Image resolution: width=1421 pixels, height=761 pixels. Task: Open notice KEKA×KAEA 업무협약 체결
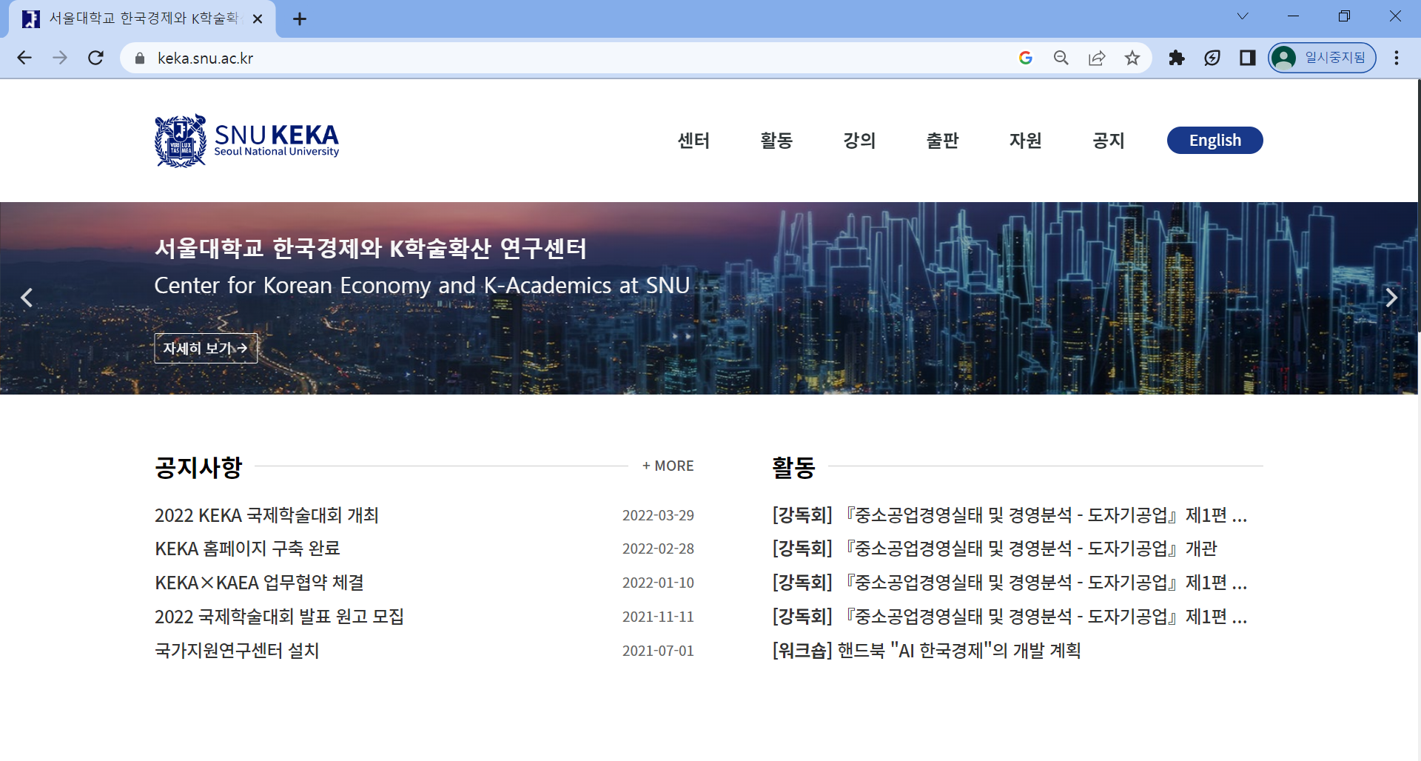coord(259,583)
